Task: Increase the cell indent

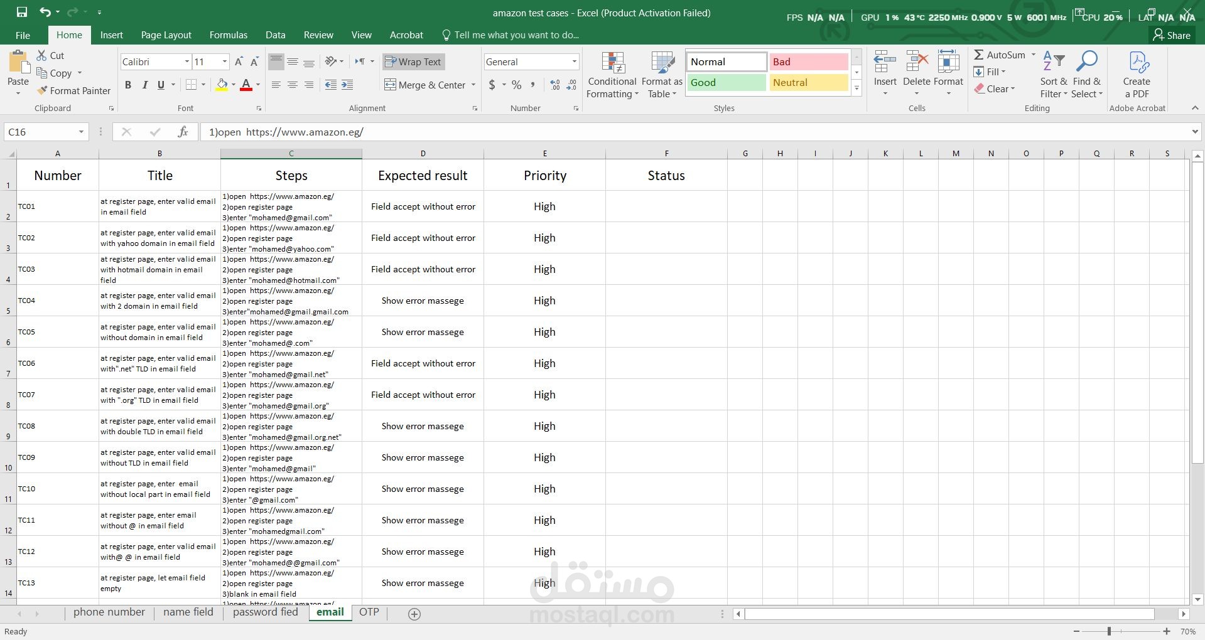Action: [347, 85]
